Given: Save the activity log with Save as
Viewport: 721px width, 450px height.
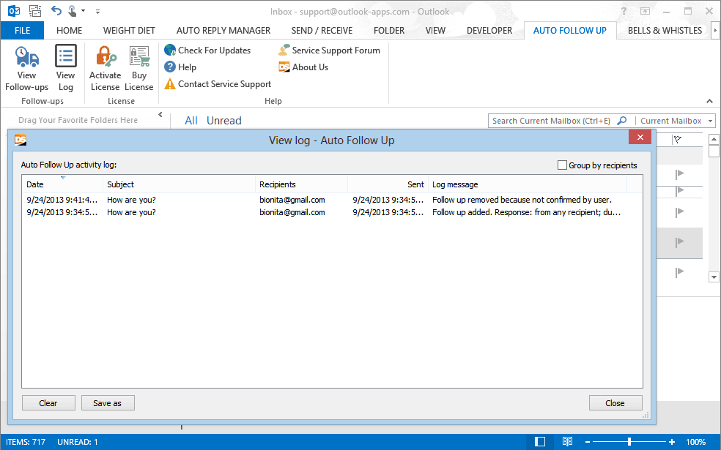Looking at the screenshot, I should pyautogui.click(x=107, y=402).
